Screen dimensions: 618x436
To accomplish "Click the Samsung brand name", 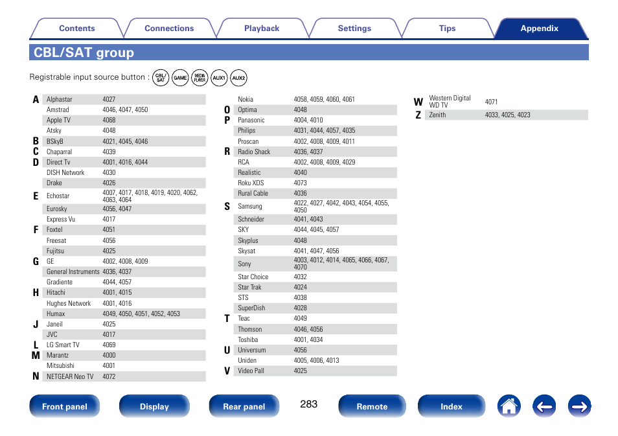I will [x=249, y=206].
